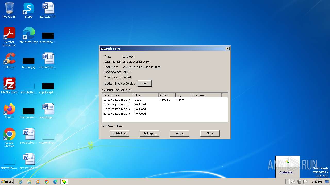The height and width of the screenshot is (185, 330).
Task: Open recentlyap... Word document icon
Action: point(48,61)
